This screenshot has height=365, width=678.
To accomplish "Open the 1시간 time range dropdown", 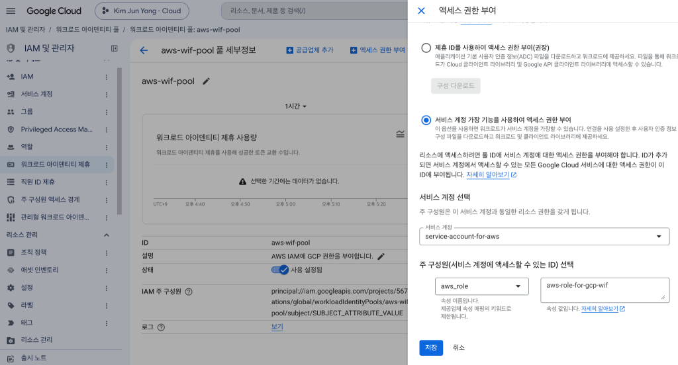I will [295, 106].
